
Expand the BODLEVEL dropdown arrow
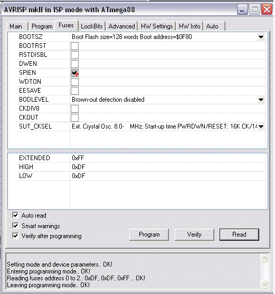pyautogui.click(x=261, y=100)
